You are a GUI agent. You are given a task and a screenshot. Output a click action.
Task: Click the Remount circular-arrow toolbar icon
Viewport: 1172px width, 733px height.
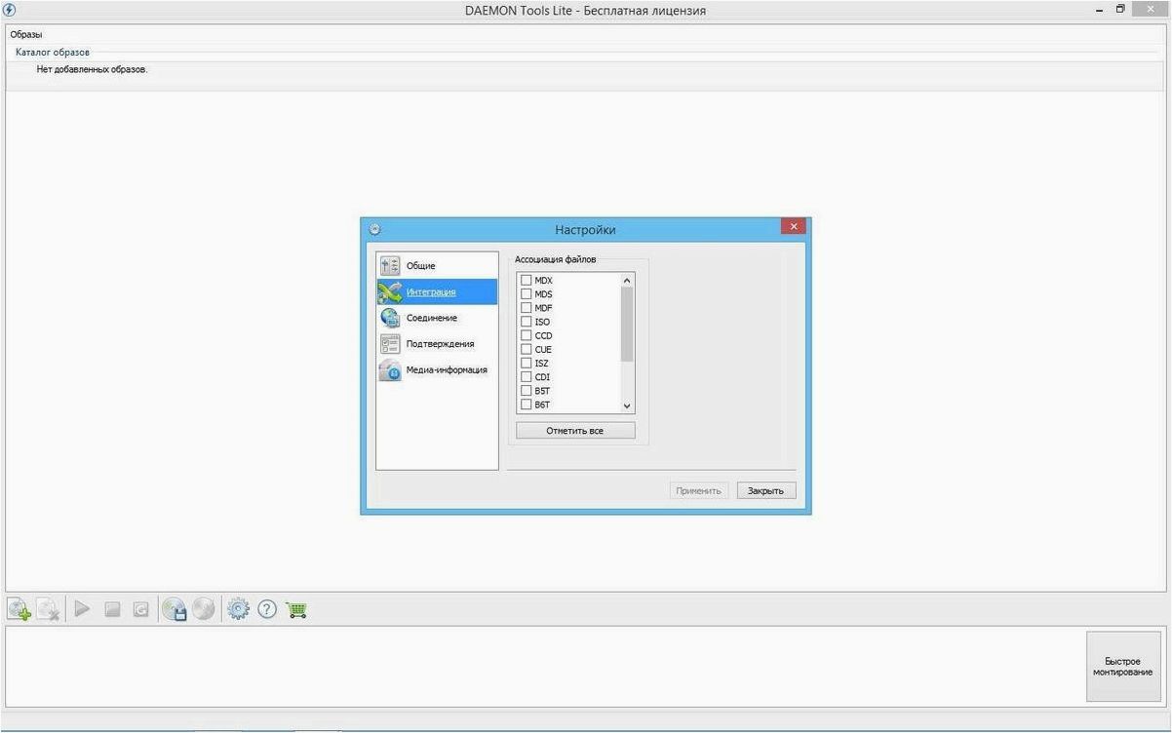140,609
